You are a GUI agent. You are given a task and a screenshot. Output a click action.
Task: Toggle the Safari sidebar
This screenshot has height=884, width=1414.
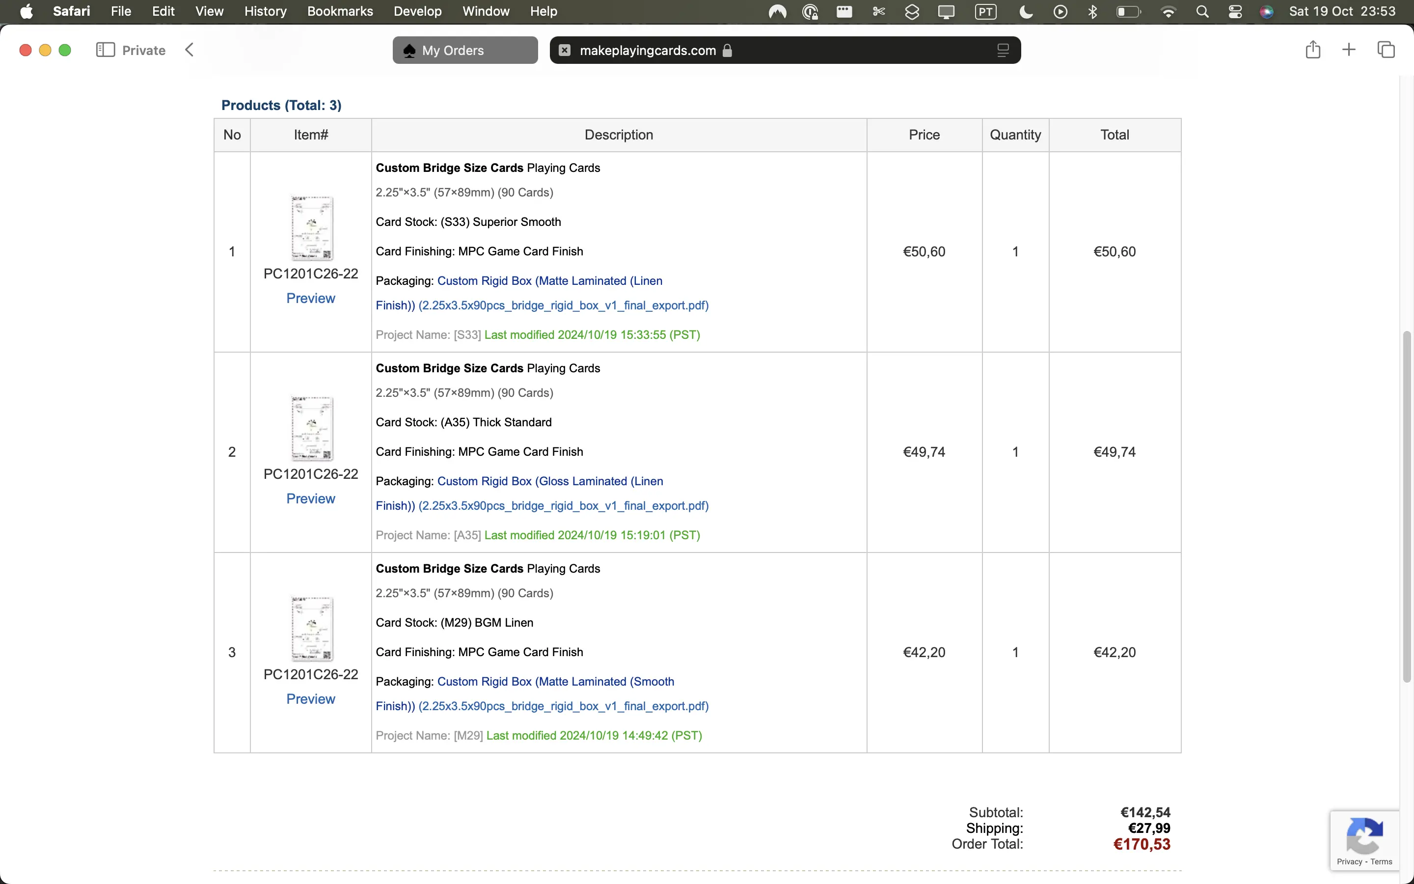click(x=105, y=50)
